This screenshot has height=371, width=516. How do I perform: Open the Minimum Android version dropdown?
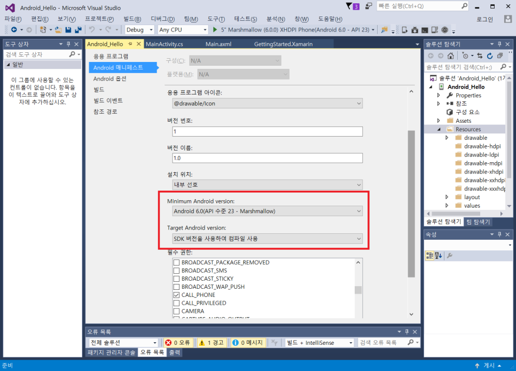[267, 211]
